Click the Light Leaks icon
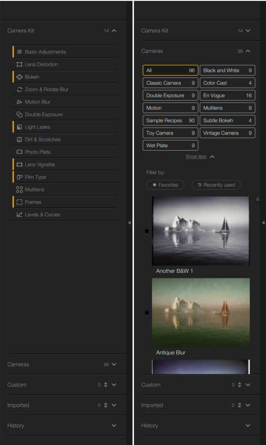Screen dimensions: 266x445 (x=19, y=126)
